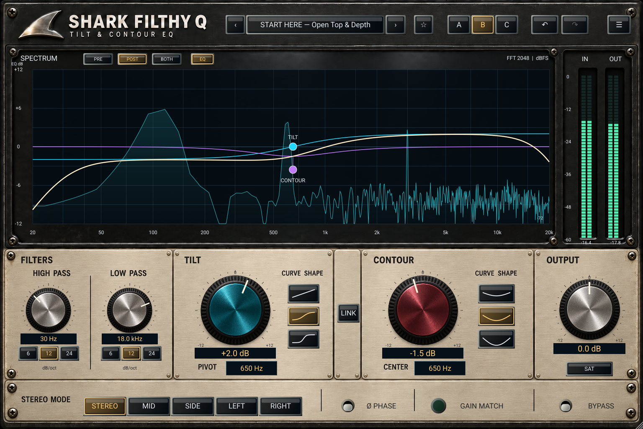The width and height of the screenshot is (643, 429).
Task: Toggle the BYPASS switch
Action: pyautogui.click(x=566, y=406)
